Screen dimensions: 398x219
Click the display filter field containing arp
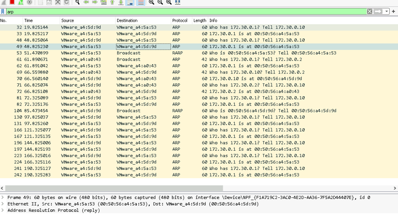point(186,11)
